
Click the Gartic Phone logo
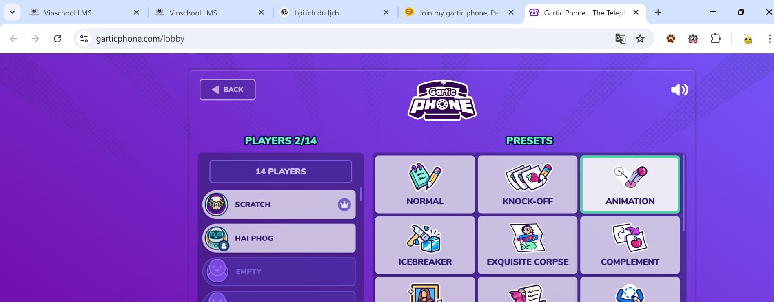click(442, 100)
